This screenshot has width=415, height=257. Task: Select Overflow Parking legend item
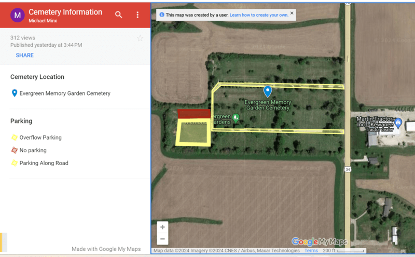[40, 138]
